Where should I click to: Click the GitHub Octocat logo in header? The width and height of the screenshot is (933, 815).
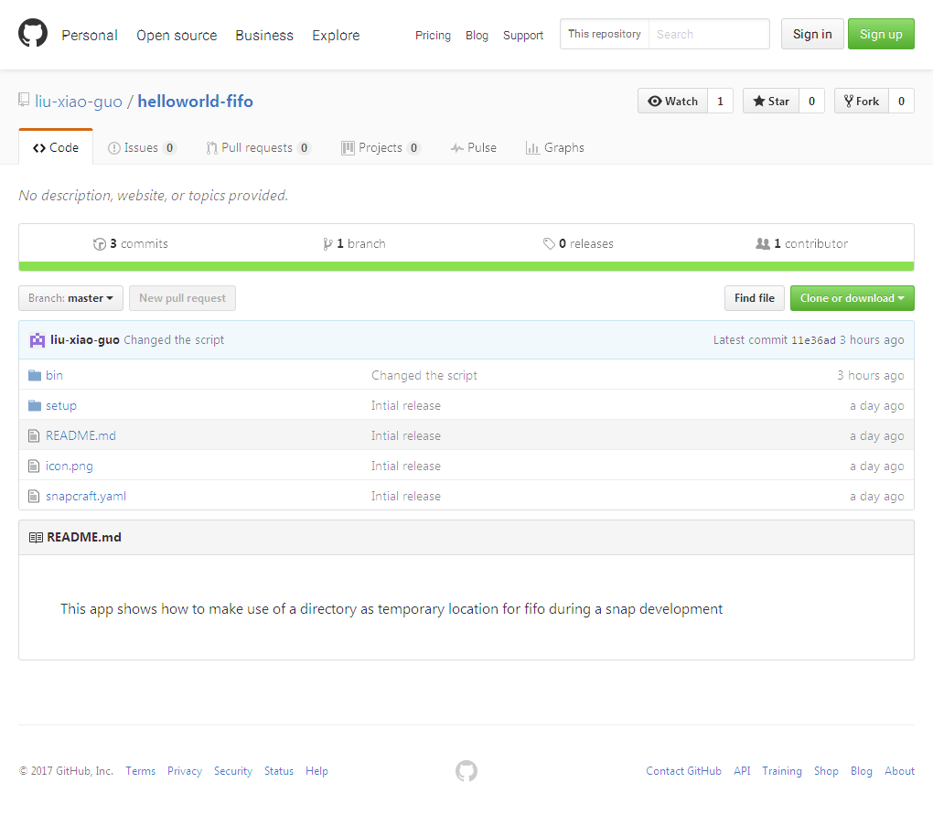coord(33,33)
